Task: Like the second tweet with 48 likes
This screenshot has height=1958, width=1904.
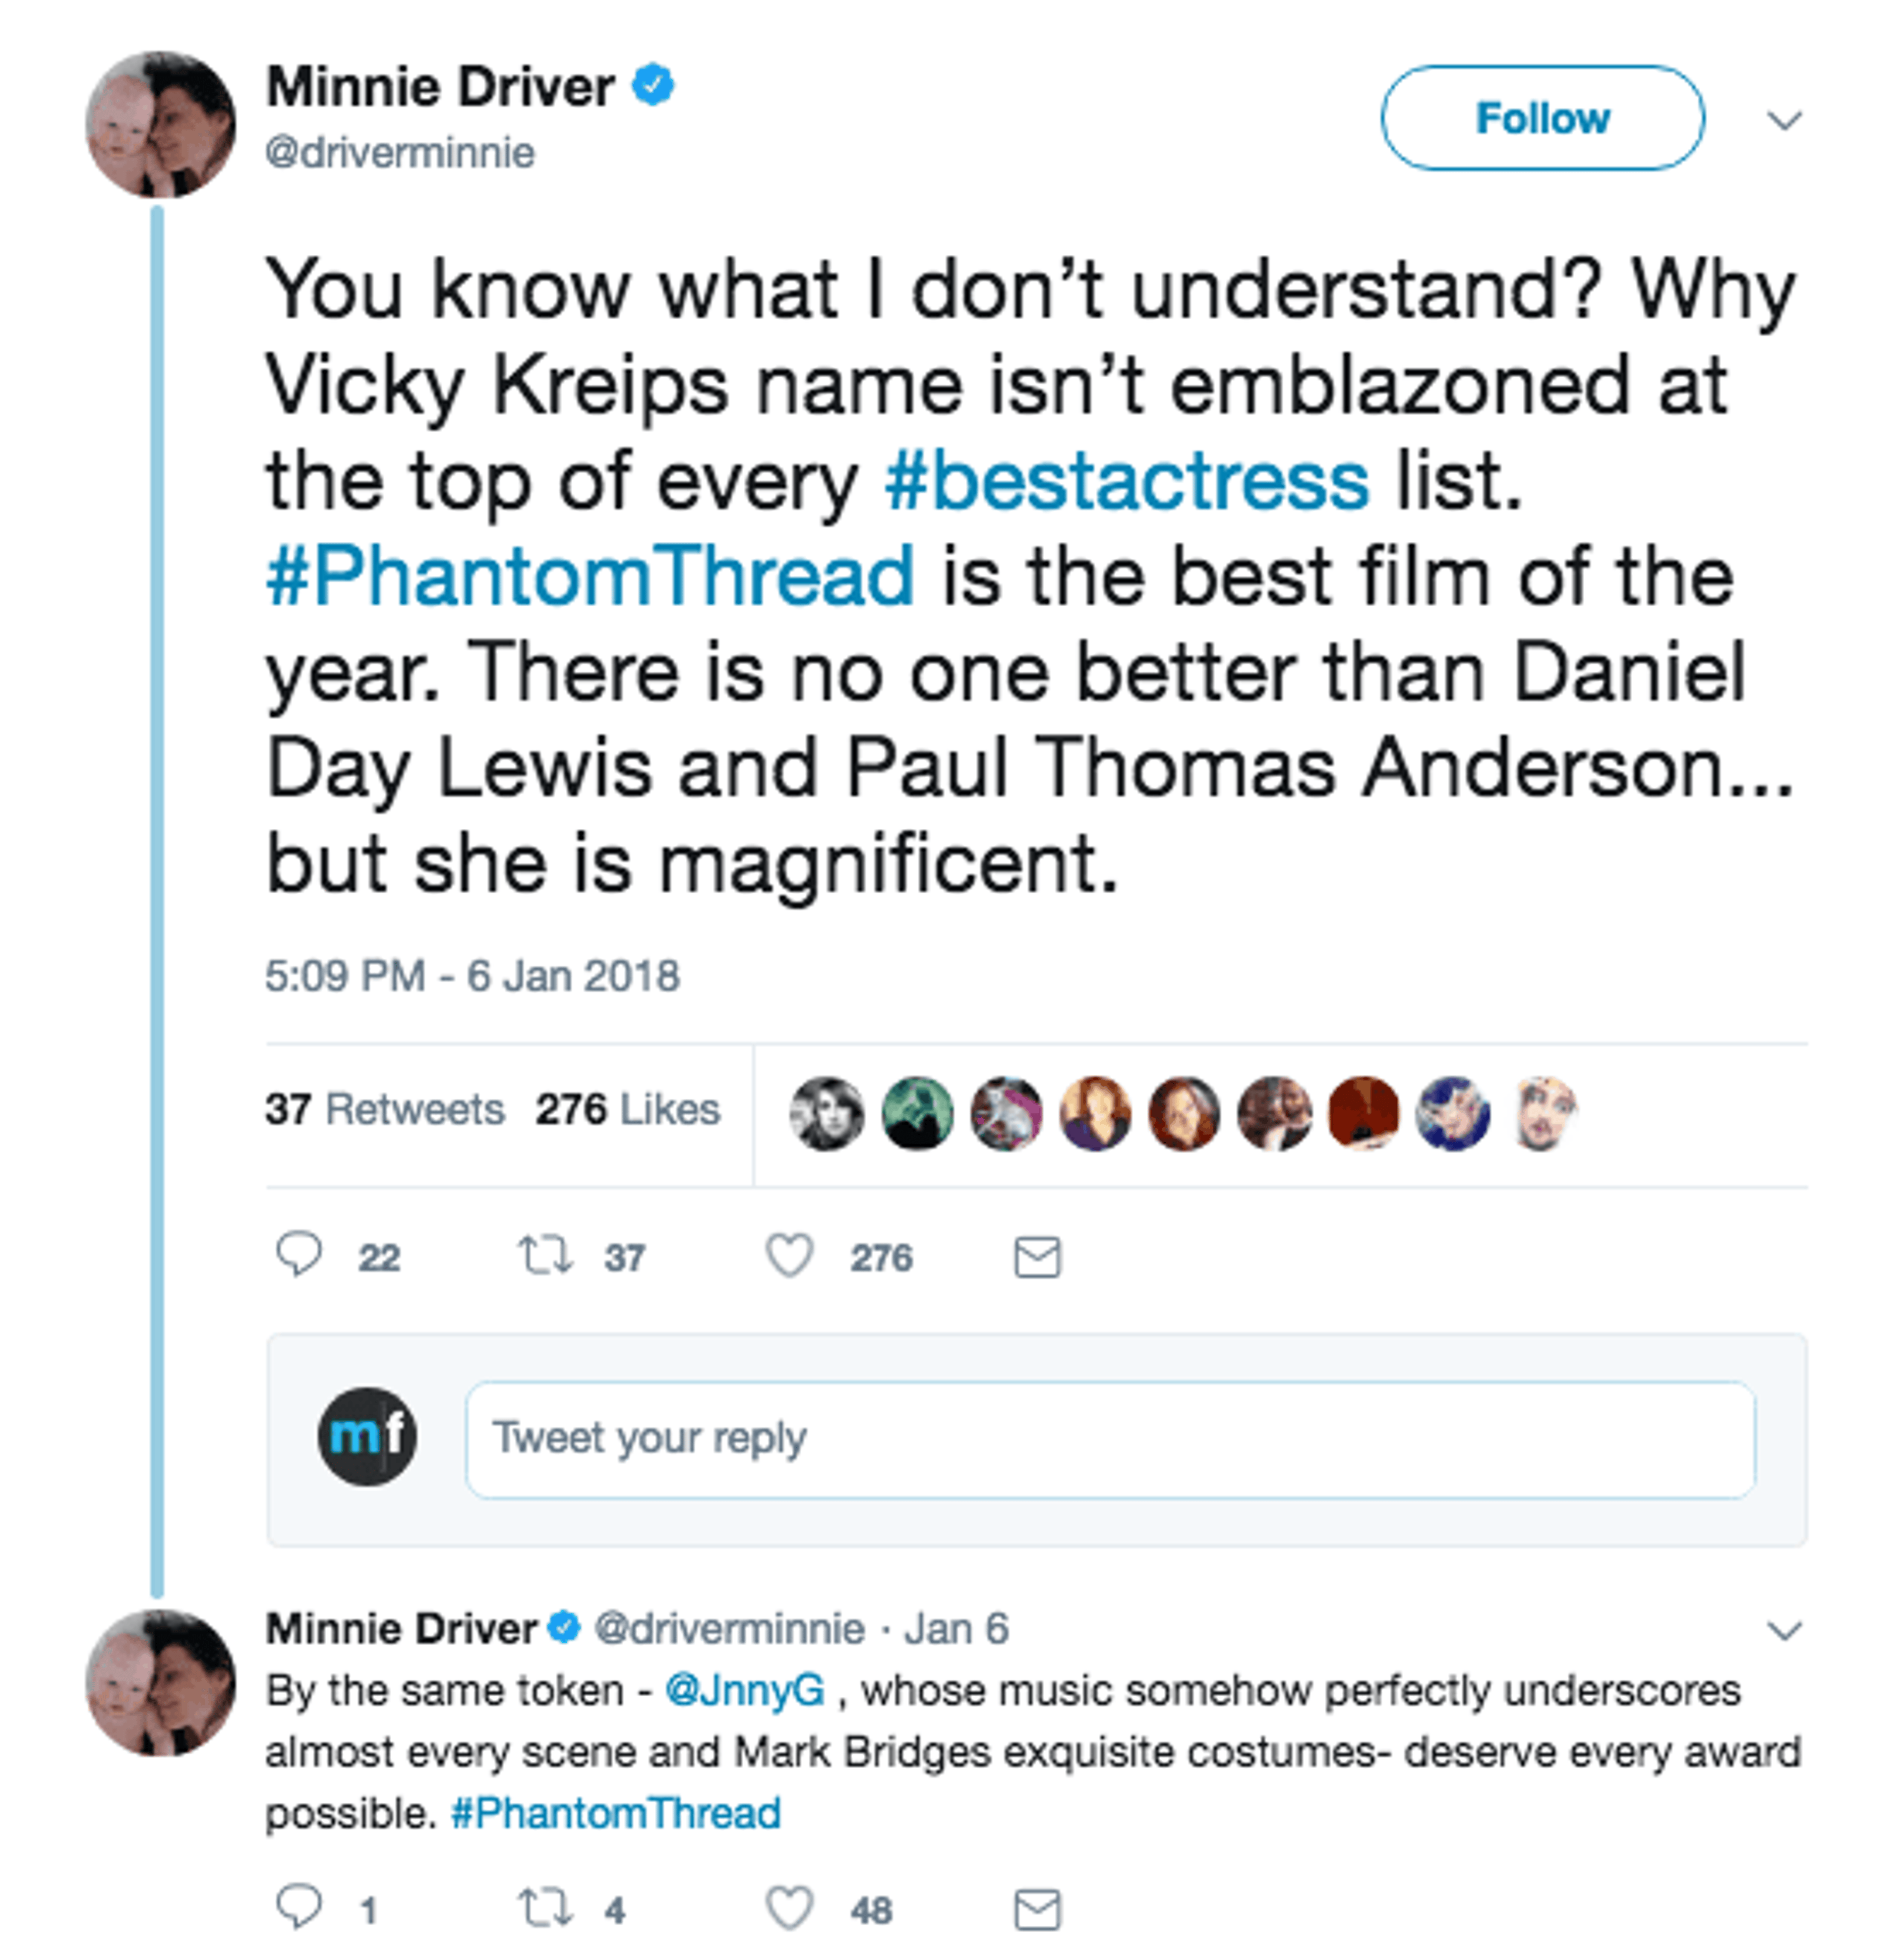Action: (x=790, y=1908)
